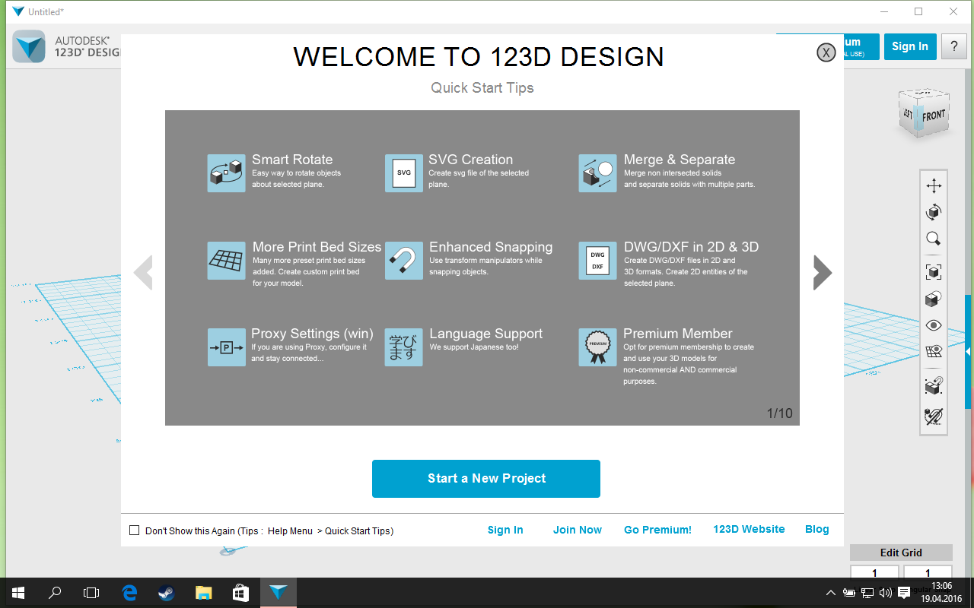The height and width of the screenshot is (608, 974).
Task: Open Task View on taskbar
Action: click(91, 593)
